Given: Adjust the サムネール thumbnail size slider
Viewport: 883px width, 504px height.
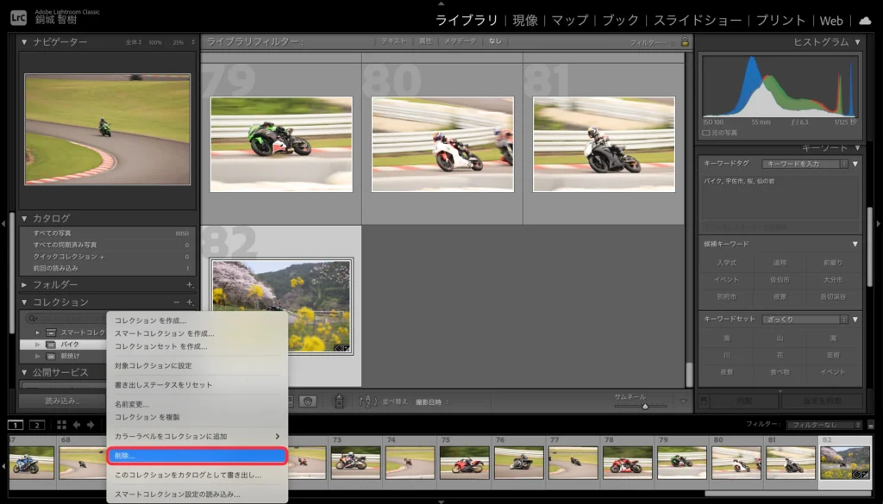Looking at the screenshot, I should pyautogui.click(x=644, y=406).
